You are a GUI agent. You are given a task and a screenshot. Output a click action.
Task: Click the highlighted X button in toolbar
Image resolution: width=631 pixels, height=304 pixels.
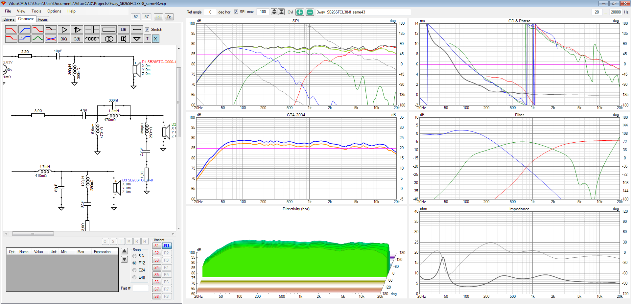pyautogui.click(x=155, y=39)
